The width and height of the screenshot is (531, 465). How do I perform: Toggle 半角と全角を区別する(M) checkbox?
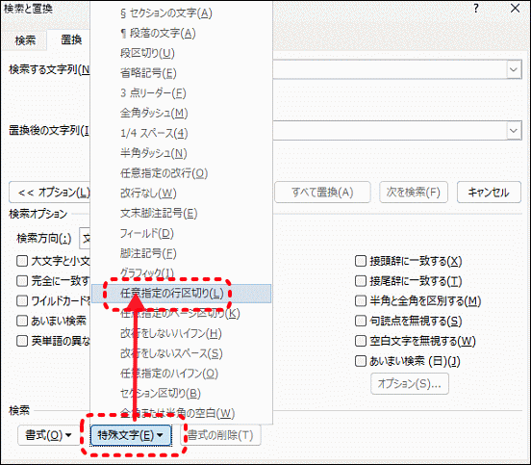[361, 301]
